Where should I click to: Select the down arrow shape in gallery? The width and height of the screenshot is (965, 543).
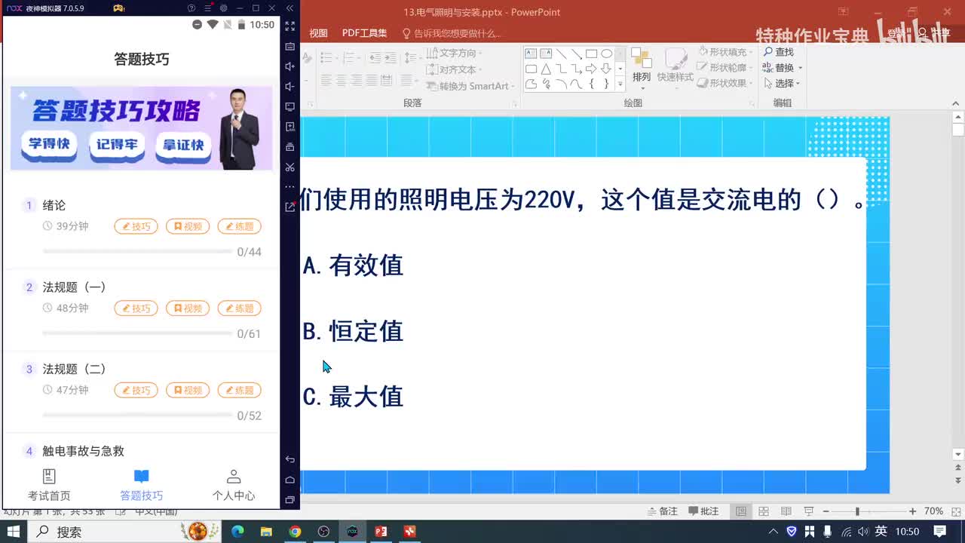pyautogui.click(x=606, y=69)
